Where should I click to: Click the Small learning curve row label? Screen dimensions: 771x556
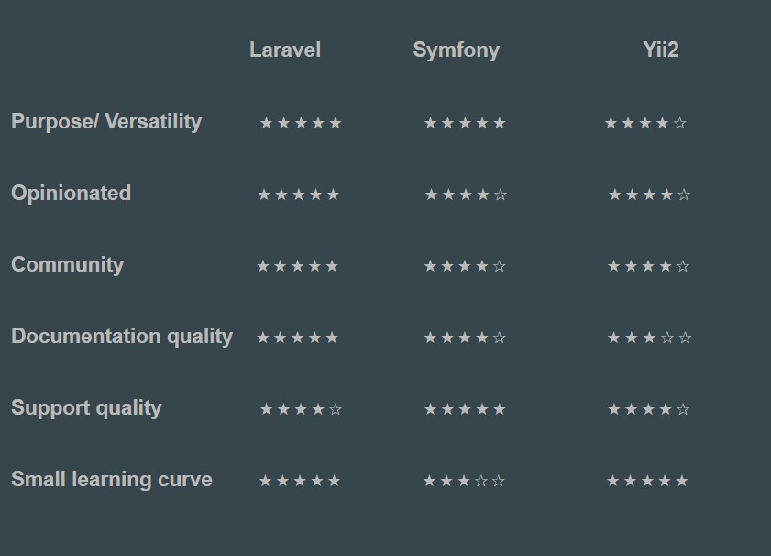coord(112,479)
